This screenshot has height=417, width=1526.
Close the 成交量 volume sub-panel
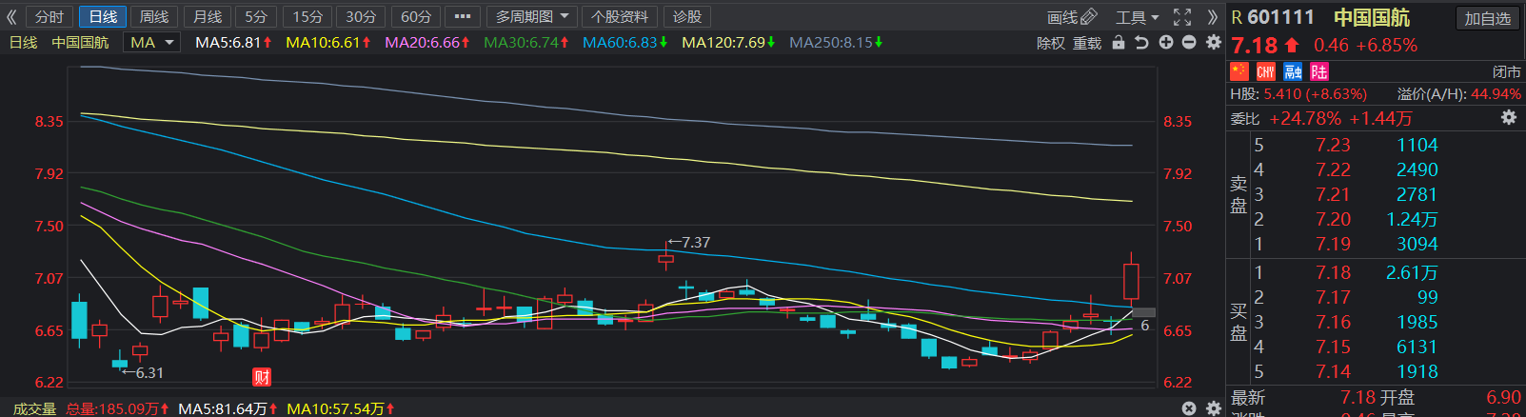pyautogui.click(x=1189, y=408)
